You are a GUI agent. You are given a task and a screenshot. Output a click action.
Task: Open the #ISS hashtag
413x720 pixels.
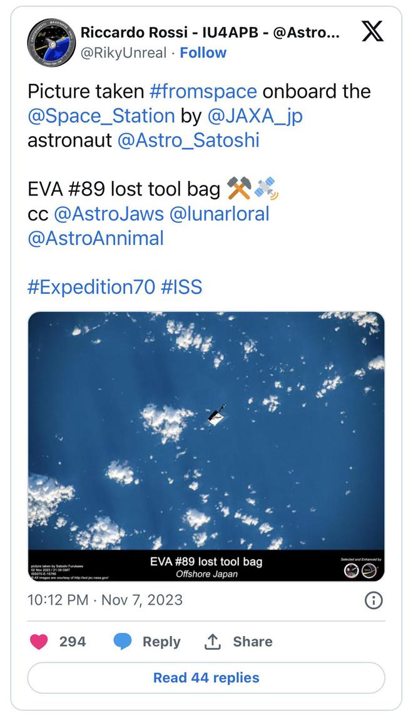pos(181,287)
